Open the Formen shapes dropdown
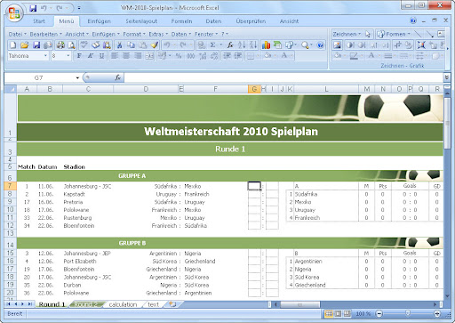 [x=394, y=34]
